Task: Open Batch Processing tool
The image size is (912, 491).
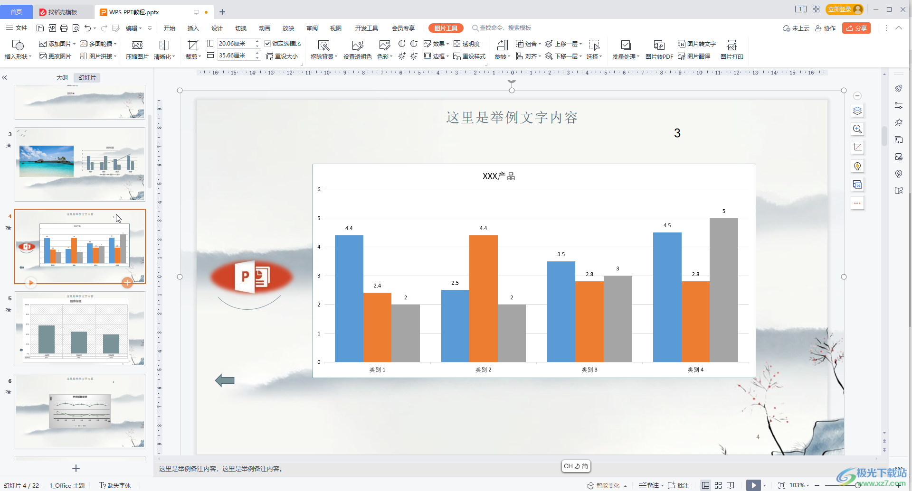Action: [626, 50]
